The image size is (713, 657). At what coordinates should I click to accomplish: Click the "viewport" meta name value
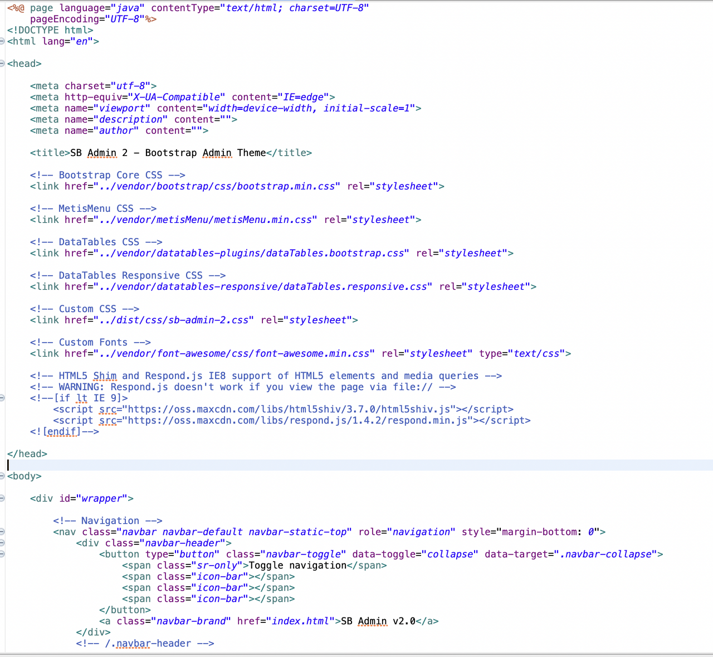click(122, 108)
